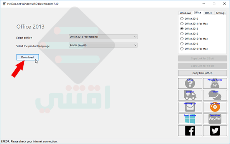Open the PayPal Donation icon
This screenshot has height=144, width=230.
pyautogui.click(x=215, y=119)
